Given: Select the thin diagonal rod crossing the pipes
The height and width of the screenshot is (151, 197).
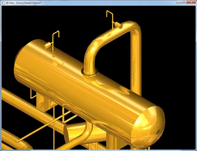Looking at the screenshot, I should (x=43, y=127).
